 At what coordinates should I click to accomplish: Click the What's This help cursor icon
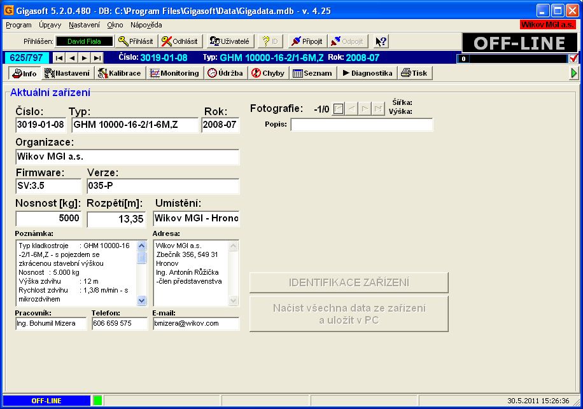(381, 41)
